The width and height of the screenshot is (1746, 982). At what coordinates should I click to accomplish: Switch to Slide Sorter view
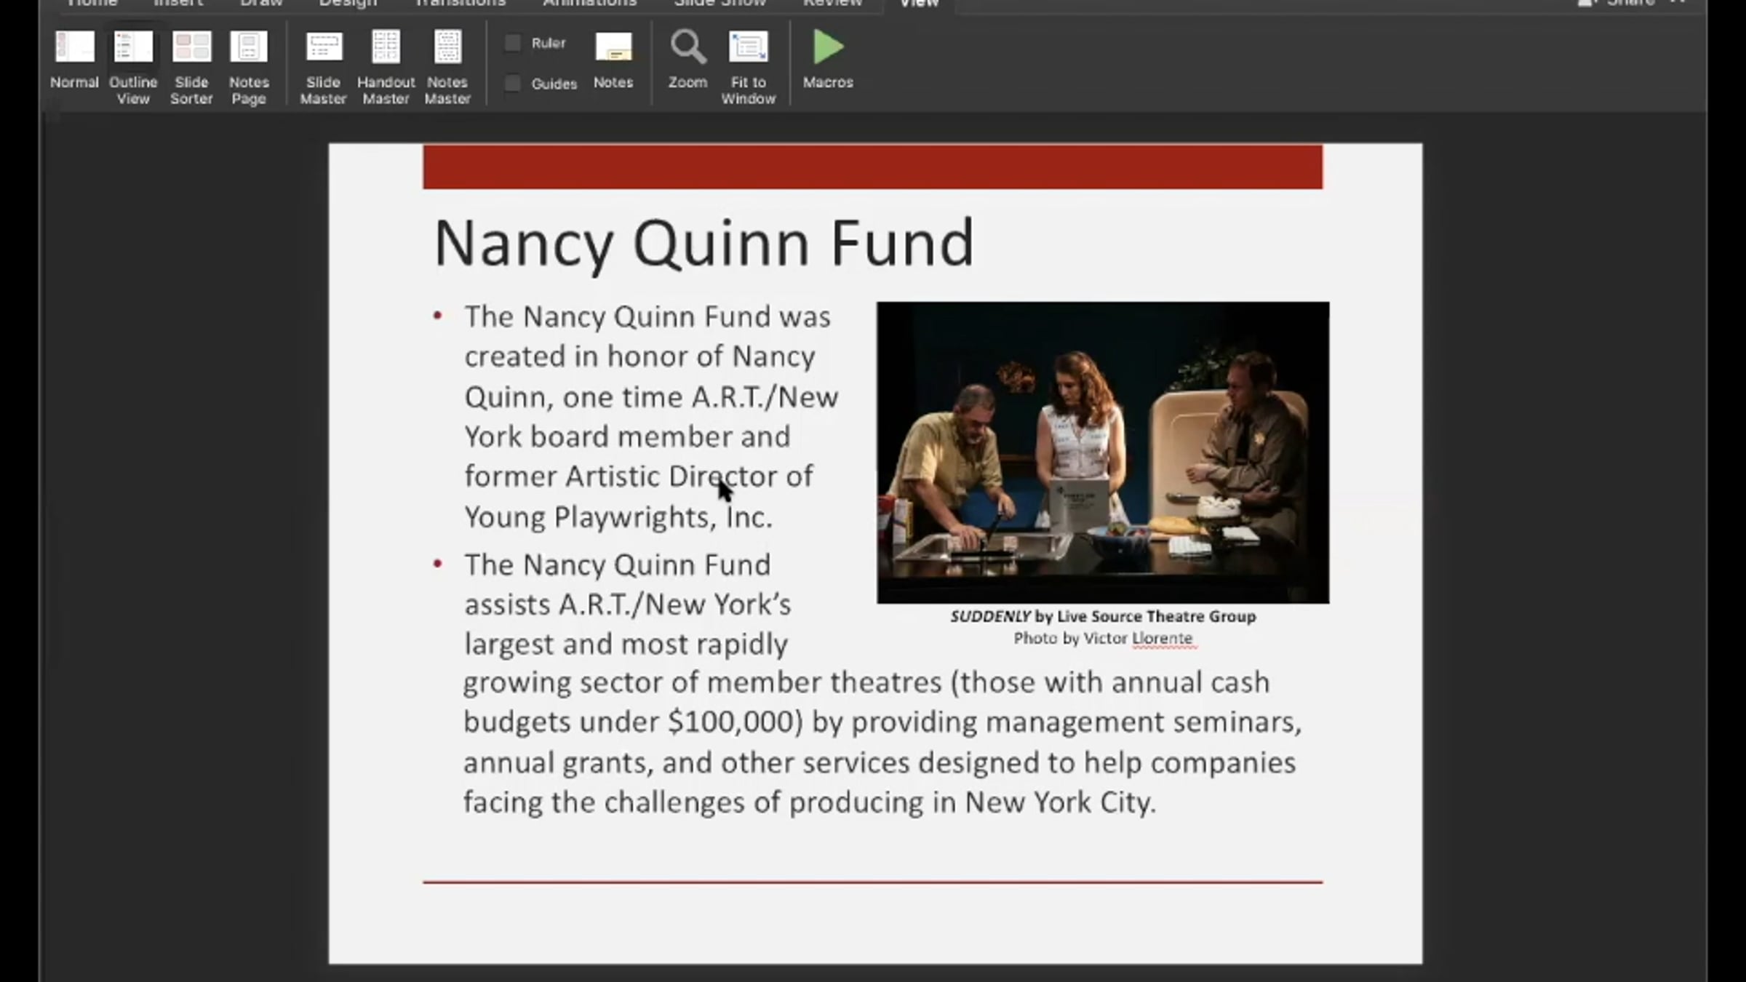pos(191,48)
